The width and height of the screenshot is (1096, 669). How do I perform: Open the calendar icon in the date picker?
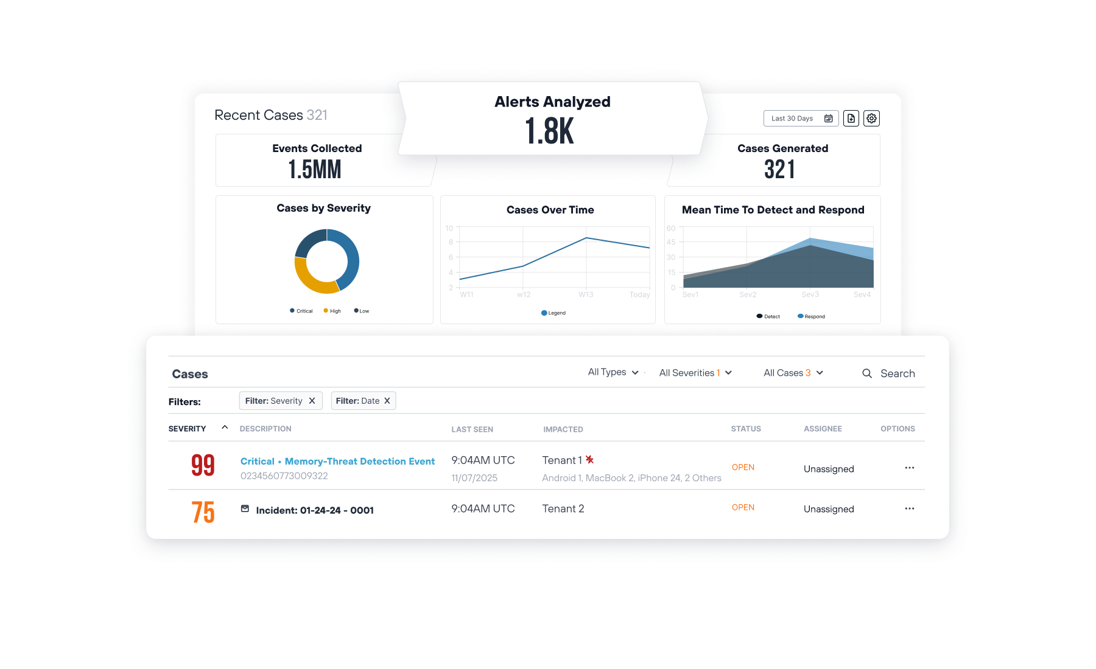coord(828,118)
